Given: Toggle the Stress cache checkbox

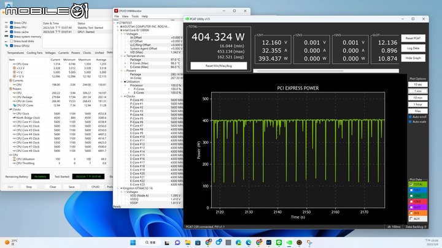Looking at the screenshot, I should [x=12, y=32].
